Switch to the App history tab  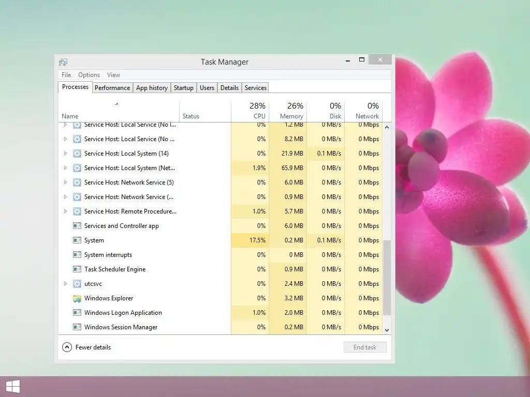pos(152,88)
